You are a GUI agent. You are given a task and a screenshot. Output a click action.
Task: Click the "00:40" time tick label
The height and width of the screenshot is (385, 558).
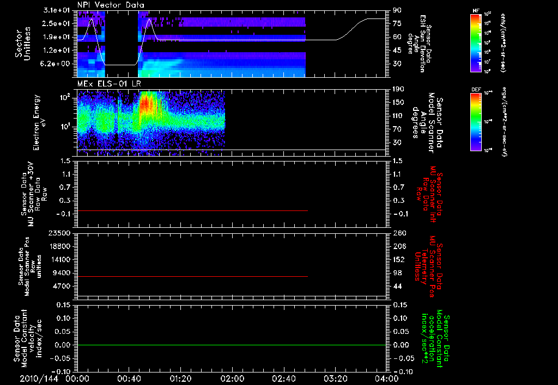coord(129,378)
